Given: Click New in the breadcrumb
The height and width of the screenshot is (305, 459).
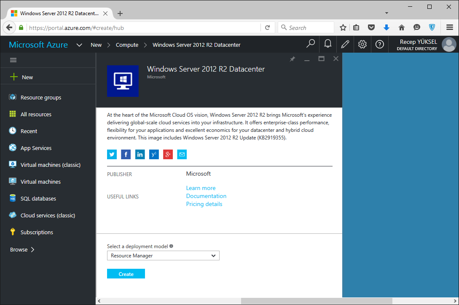Looking at the screenshot, I should pos(96,45).
